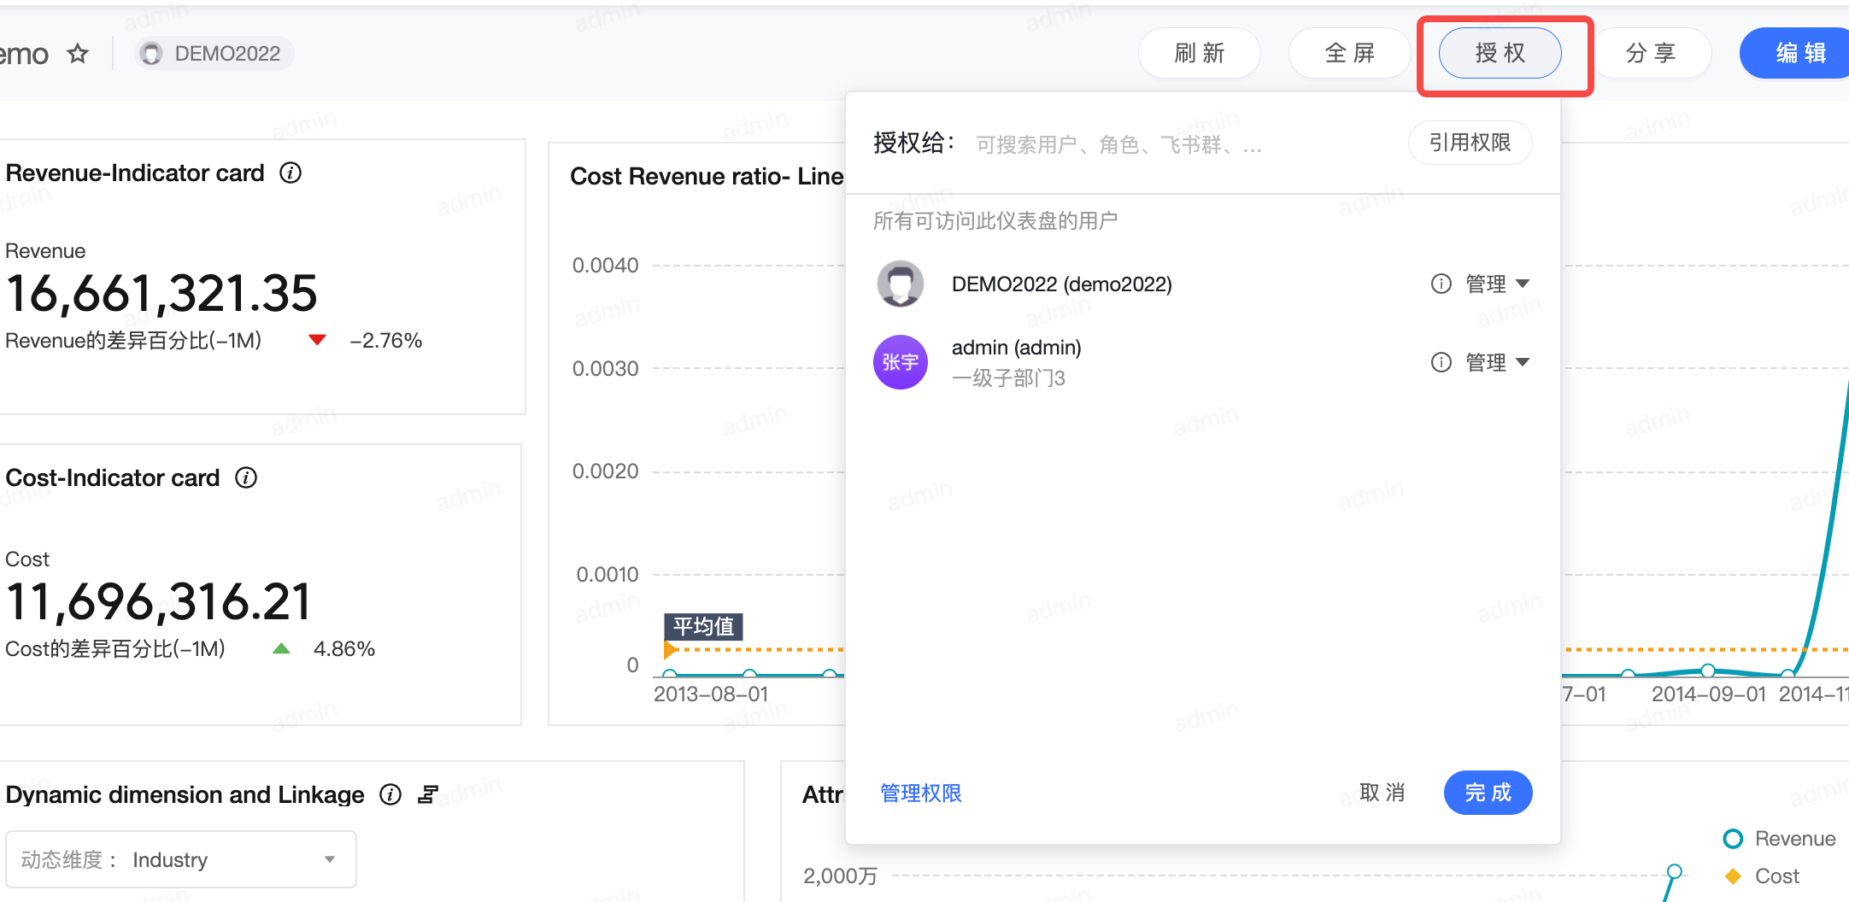Click the 平均值 average line marker
Screen dimensions: 1849x902
[x=703, y=627]
